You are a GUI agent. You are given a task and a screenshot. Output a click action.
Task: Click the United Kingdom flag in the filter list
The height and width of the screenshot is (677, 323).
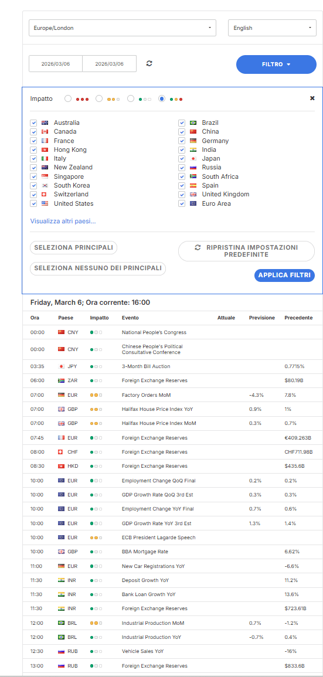(193, 194)
